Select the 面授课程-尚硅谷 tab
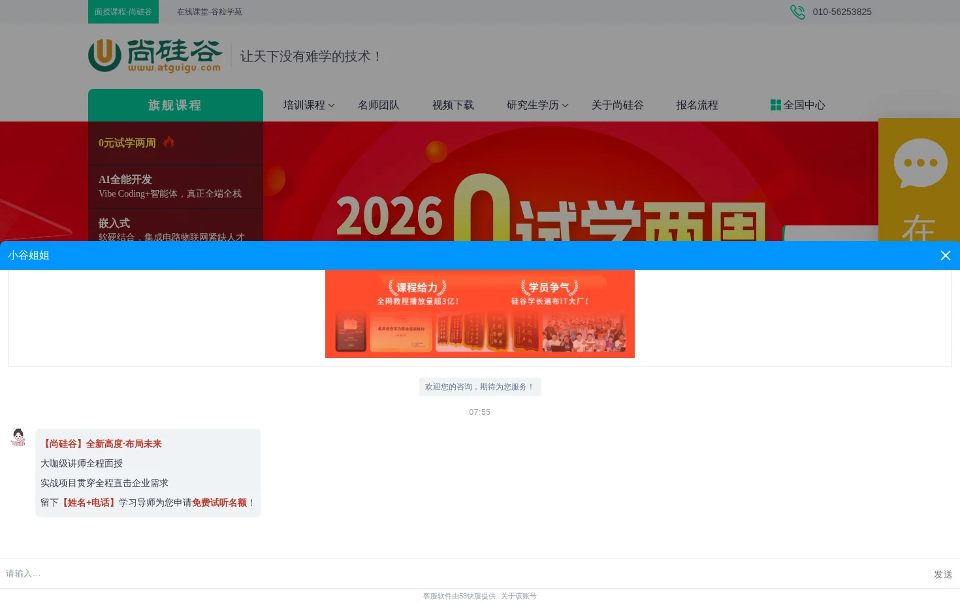This screenshot has height=603, width=960. point(123,12)
